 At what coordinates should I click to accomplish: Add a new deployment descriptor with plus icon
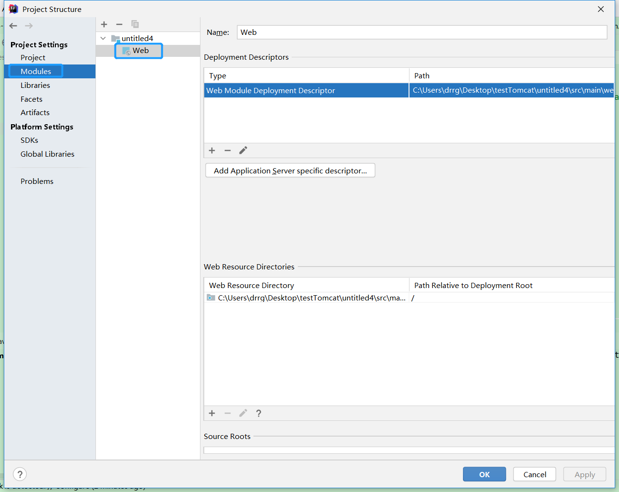(x=212, y=150)
